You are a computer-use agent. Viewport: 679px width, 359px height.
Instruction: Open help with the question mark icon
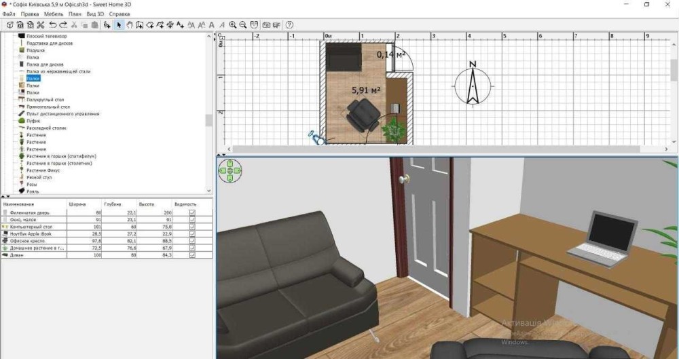click(289, 25)
